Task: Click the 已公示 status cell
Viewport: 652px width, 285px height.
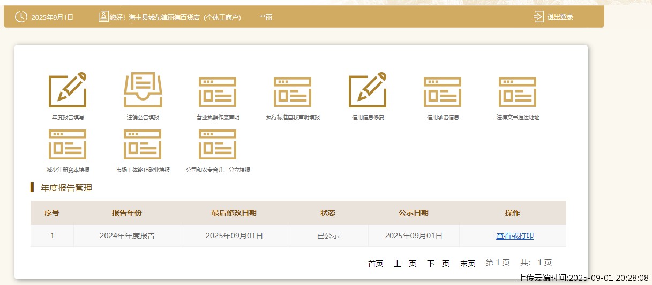Action: [x=328, y=236]
